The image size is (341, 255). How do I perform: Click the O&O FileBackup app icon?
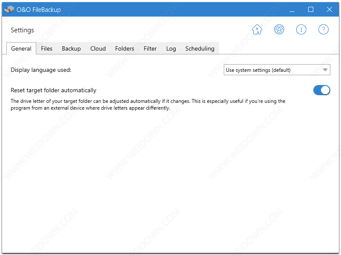point(9,9)
